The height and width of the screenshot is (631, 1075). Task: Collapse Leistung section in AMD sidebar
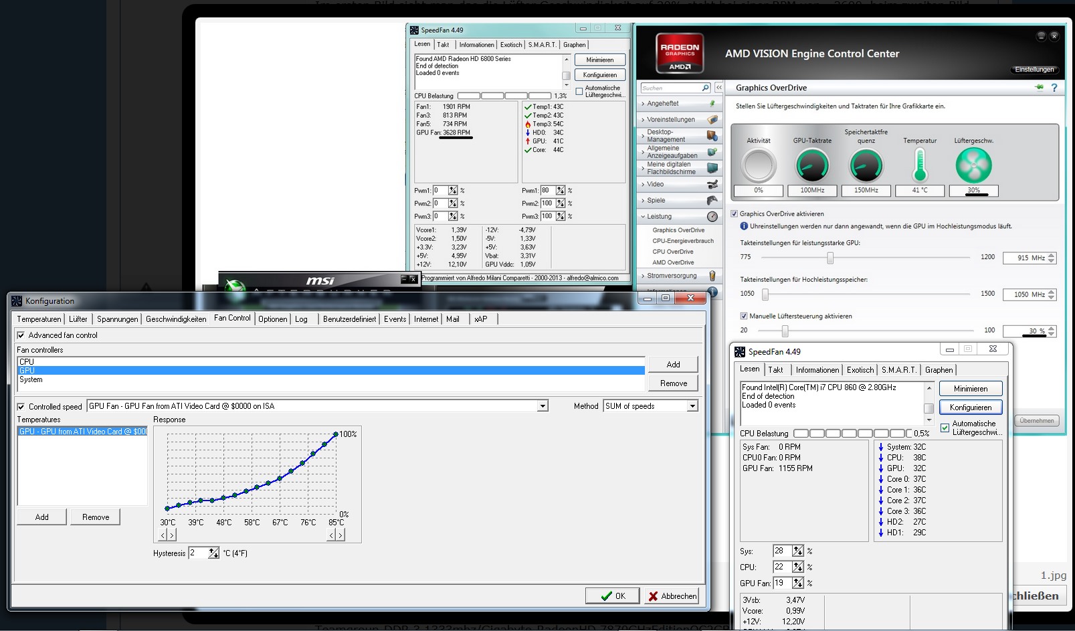[x=643, y=216]
